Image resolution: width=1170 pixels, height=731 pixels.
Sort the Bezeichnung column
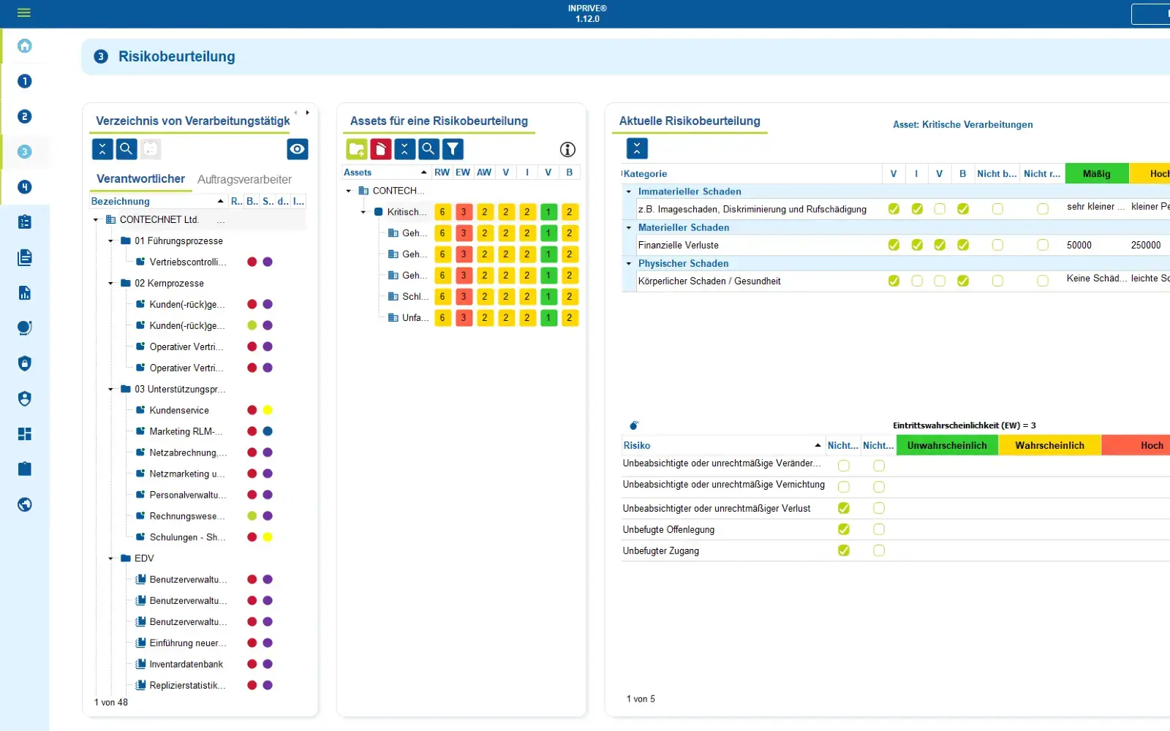point(120,201)
